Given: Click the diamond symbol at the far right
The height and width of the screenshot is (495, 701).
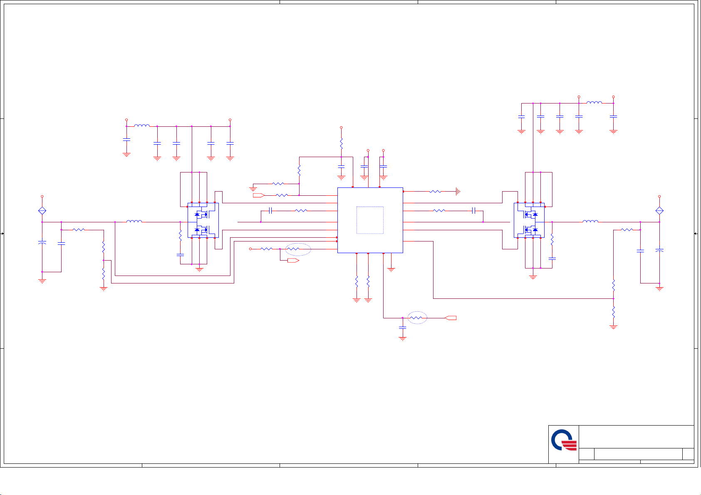Looking at the screenshot, I should point(659,211).
